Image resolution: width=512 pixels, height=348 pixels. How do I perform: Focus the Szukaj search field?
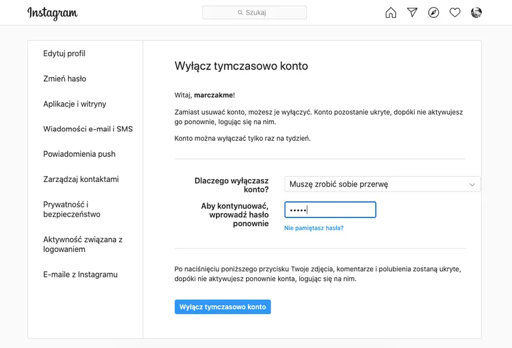[255, 13]
